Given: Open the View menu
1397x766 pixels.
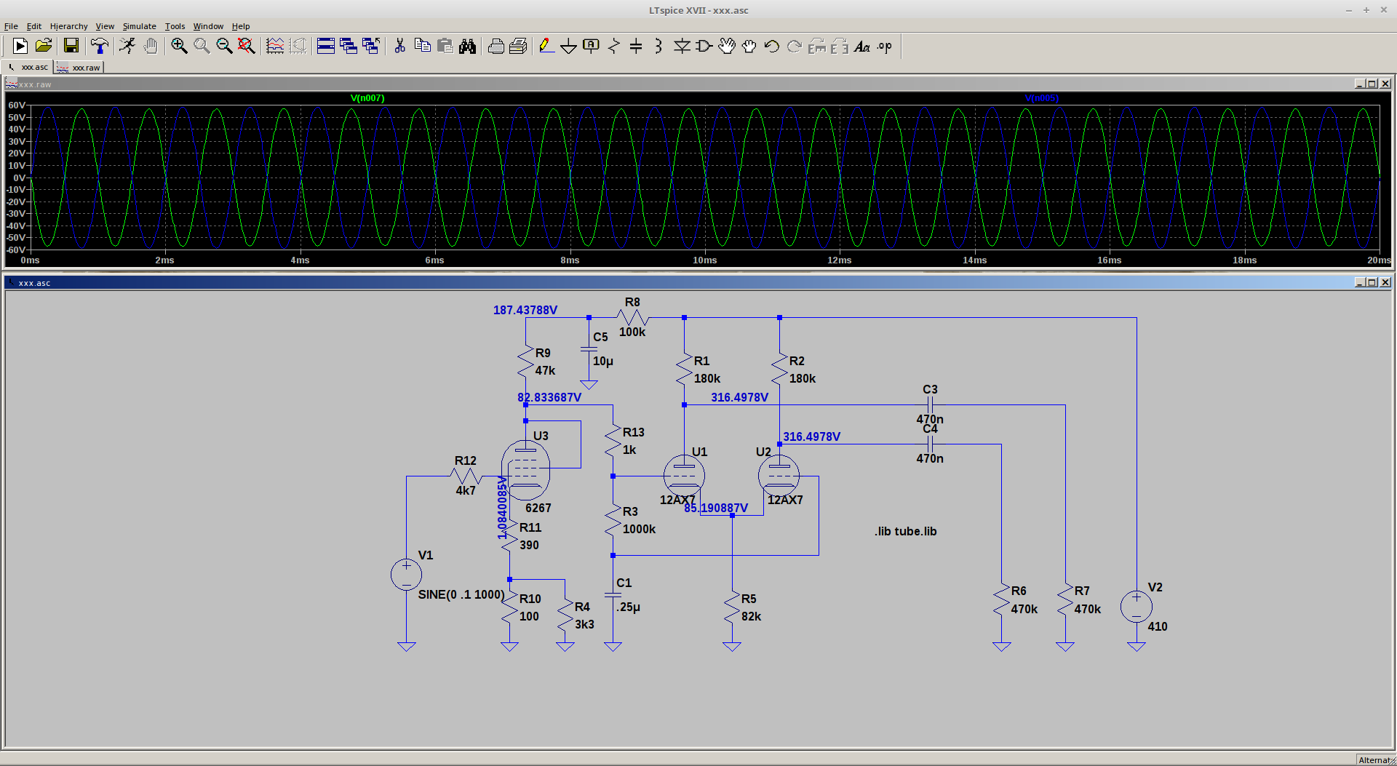Looking at the screenshot, I should (x=105, y=26).
